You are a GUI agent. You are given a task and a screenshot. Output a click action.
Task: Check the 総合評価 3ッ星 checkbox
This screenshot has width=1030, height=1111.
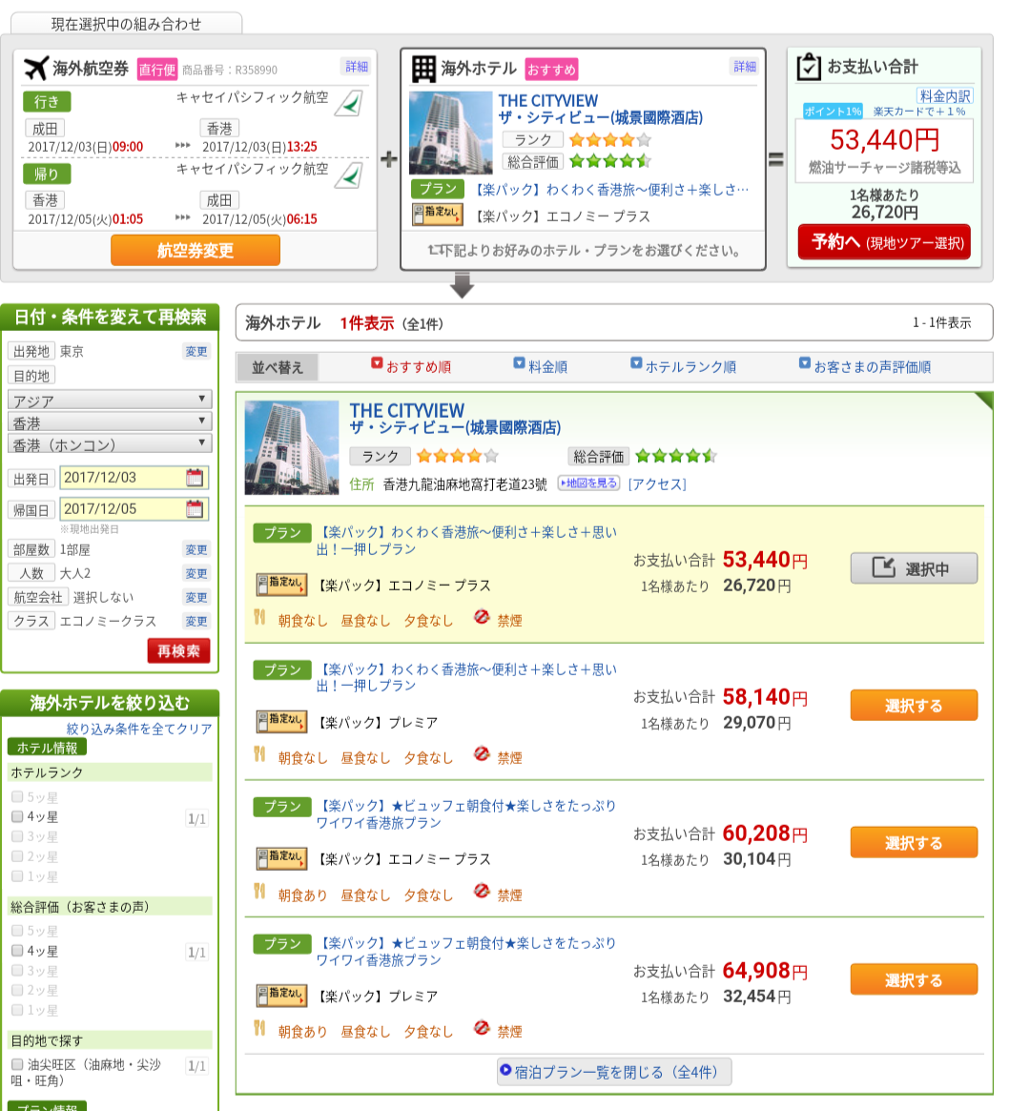tap(18, 970)
